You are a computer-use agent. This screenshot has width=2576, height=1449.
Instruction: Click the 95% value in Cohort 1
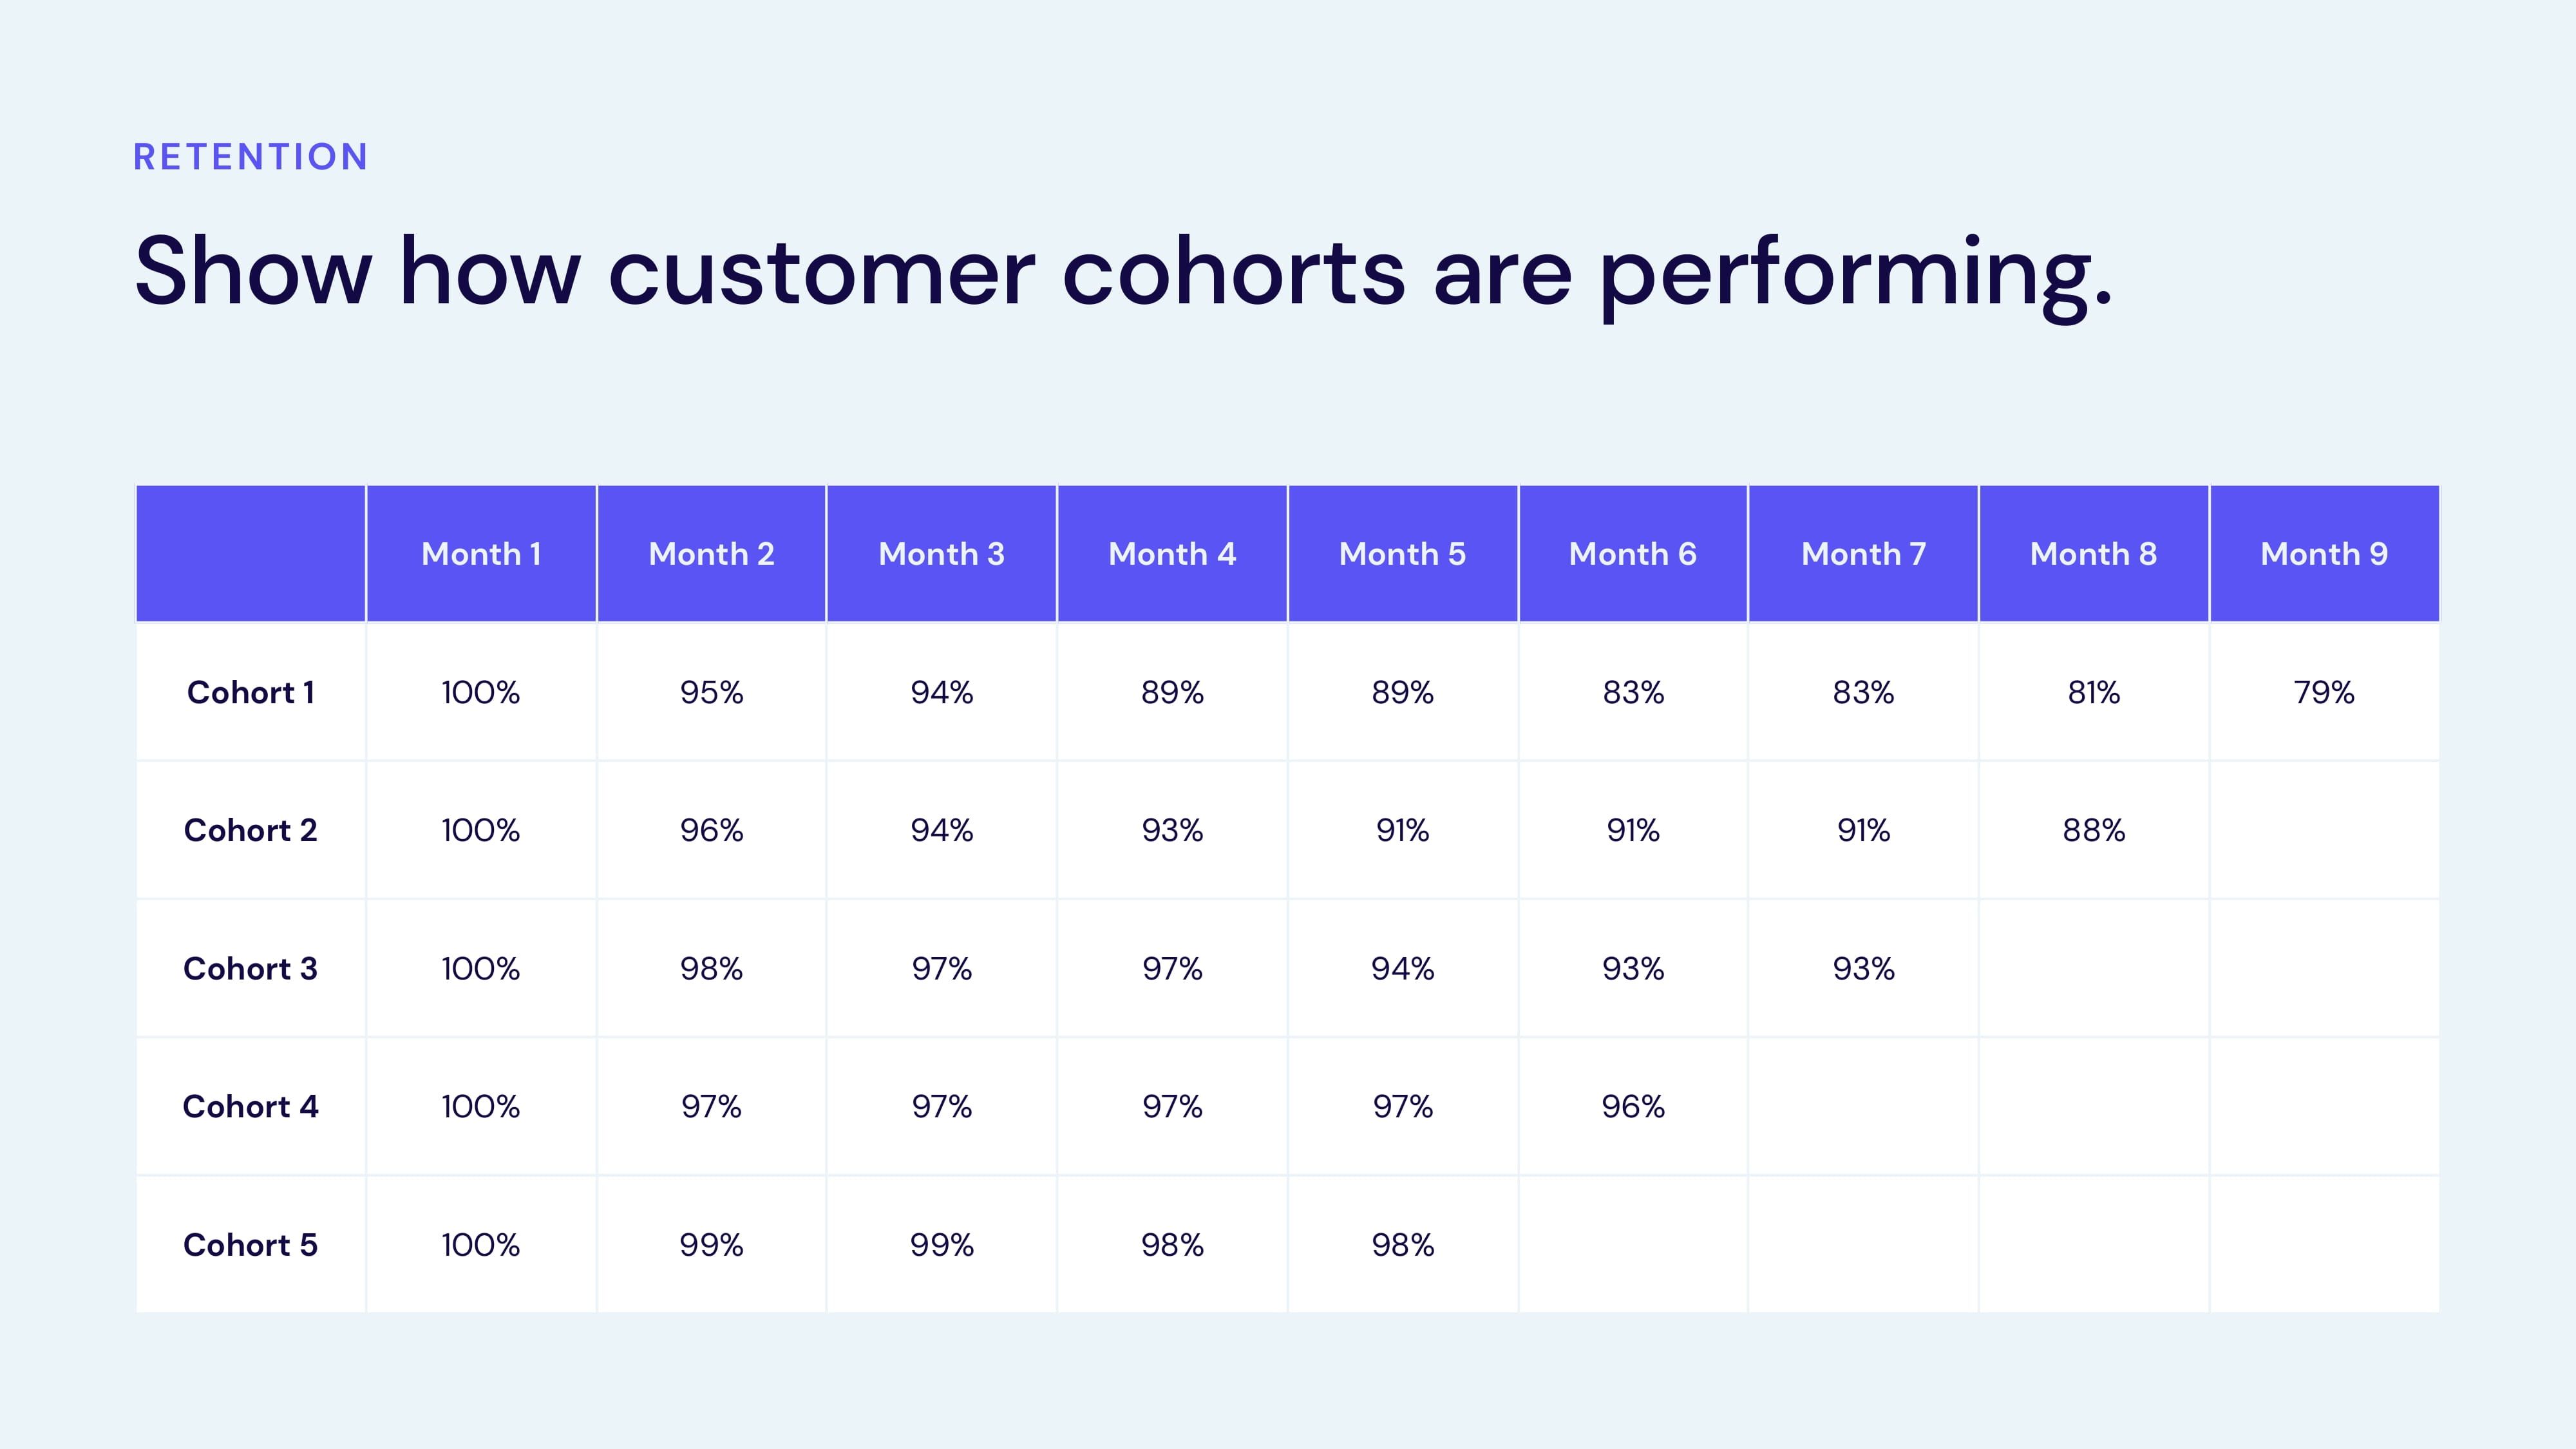tap(711, 692)
